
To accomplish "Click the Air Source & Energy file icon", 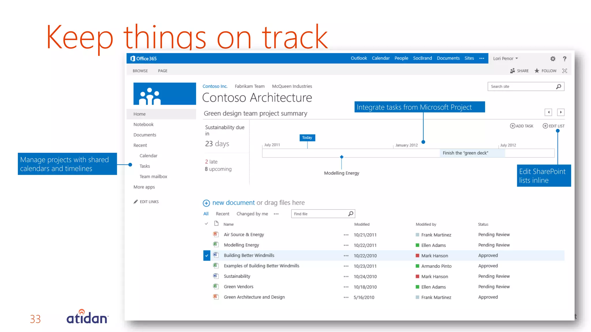I will click(x=216, y=234).
